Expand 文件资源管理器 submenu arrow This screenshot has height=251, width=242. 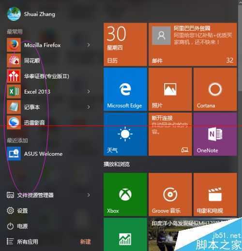pos(89,195)
